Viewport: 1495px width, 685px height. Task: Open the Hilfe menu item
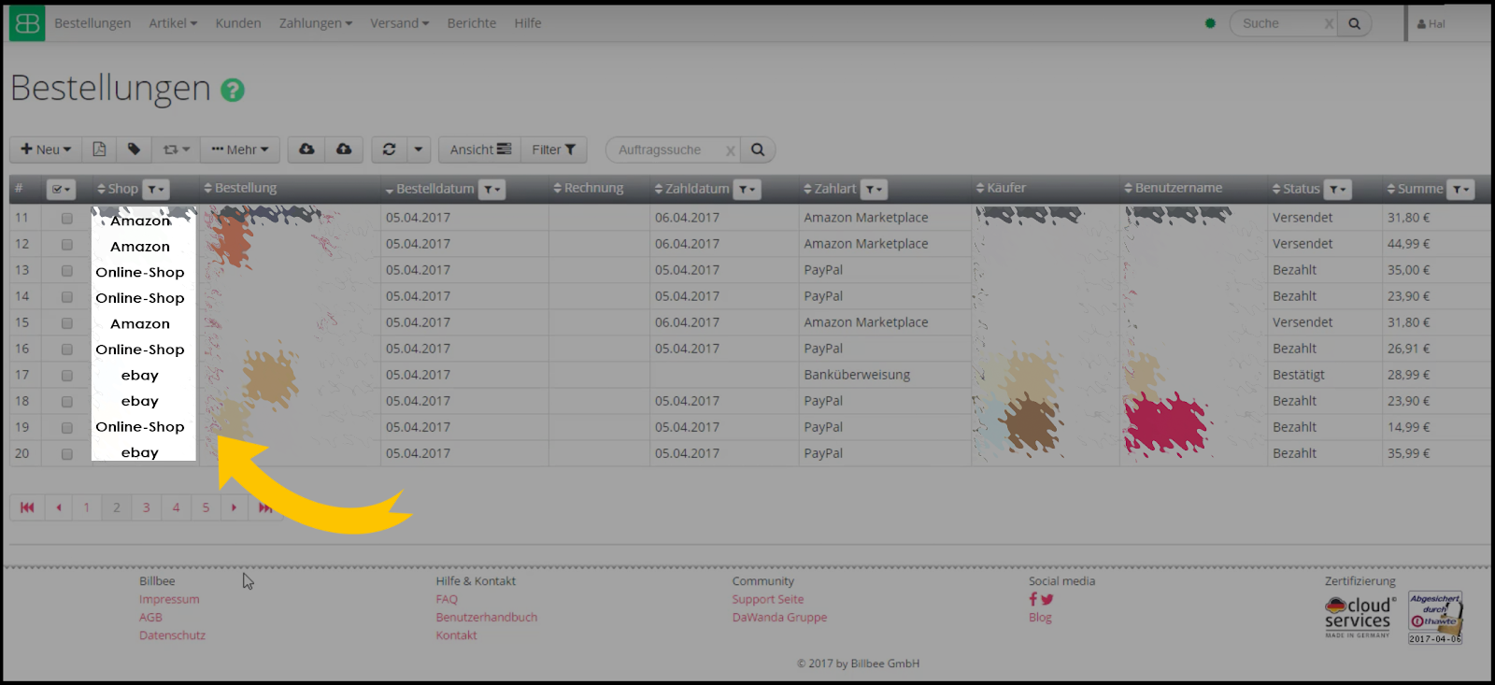tap(528, 23)
